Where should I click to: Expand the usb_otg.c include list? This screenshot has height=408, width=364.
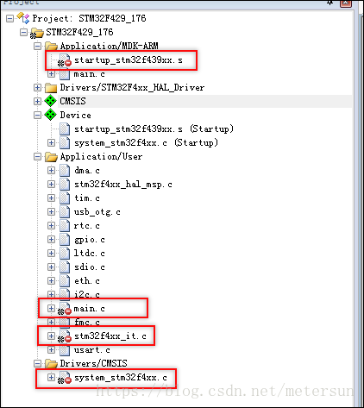coord(51,211)
